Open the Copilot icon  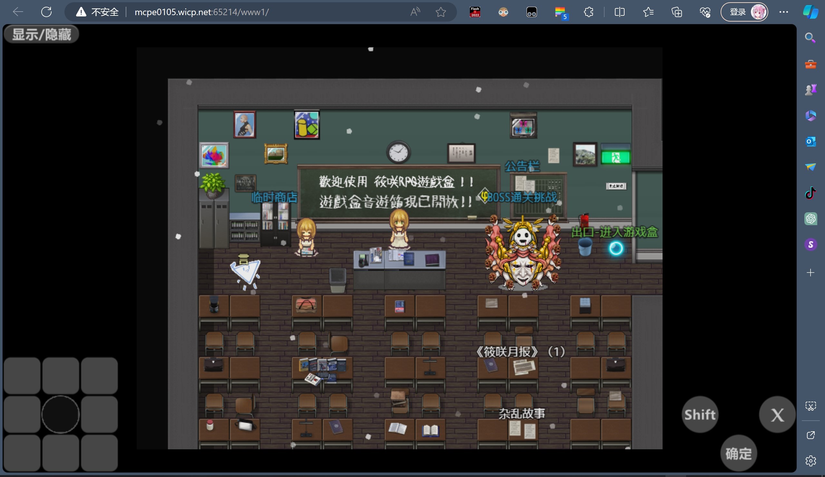pyautogui.click(x=810, y=12)
